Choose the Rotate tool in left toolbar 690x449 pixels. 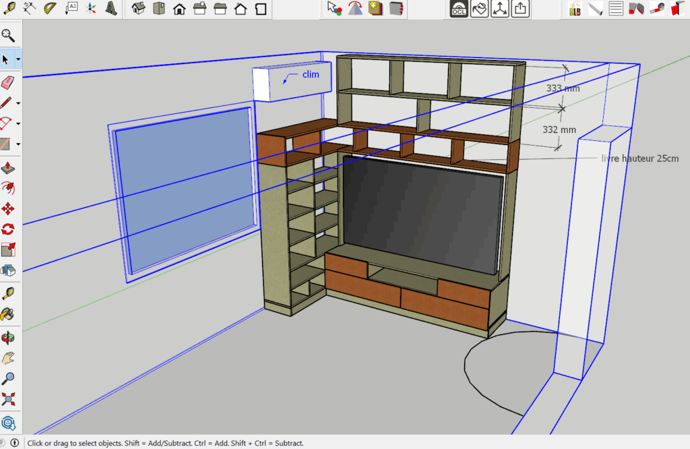(x=8, y=229)
